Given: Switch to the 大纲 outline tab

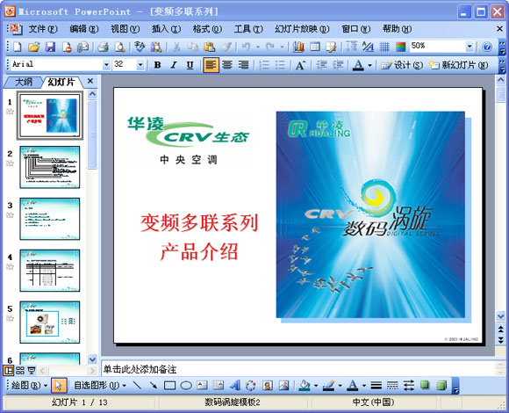Looking at the screenshot, I should [24, 83].
